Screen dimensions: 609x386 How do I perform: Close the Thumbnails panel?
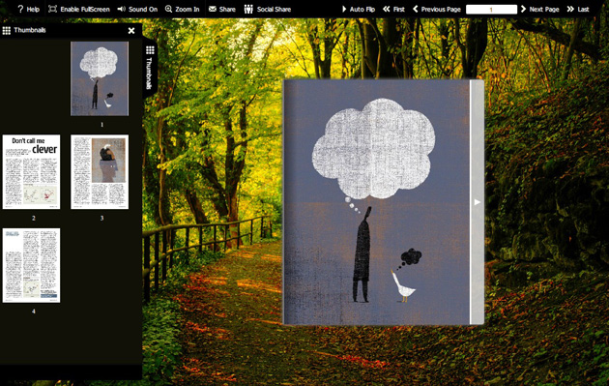131,30
